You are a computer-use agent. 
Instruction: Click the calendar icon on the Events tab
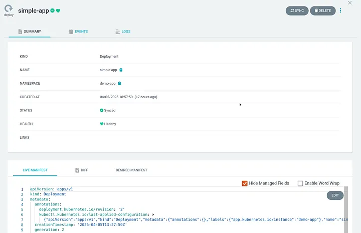71,32
